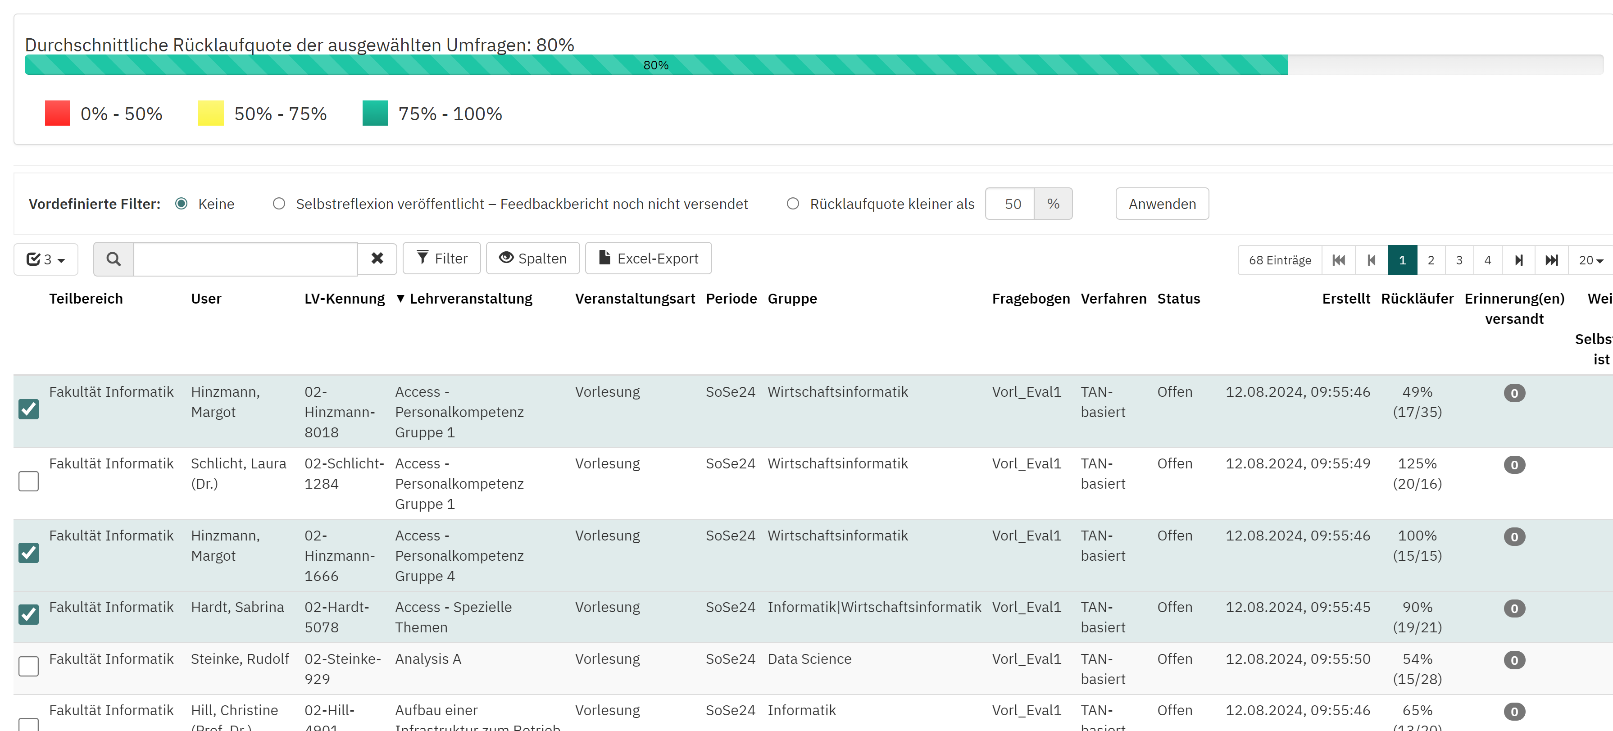Click the search magnifier icon

(114, 259)
